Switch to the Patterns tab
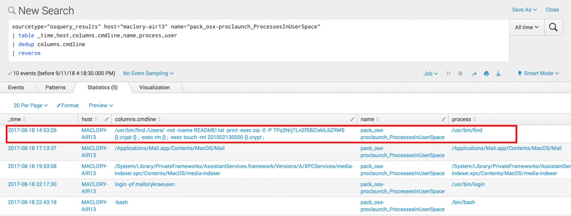571x216 pixels. tap(56, 87)
